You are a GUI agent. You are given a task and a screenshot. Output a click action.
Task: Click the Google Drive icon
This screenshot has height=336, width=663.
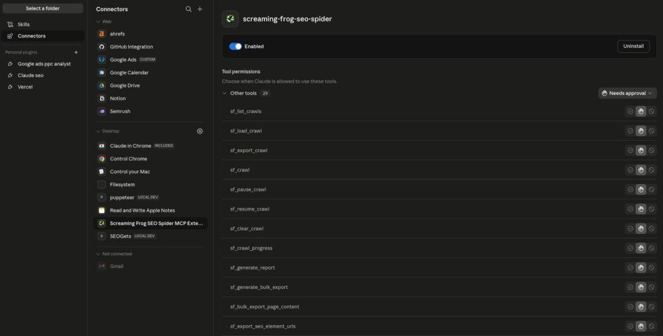102,85
